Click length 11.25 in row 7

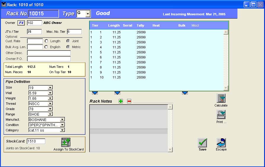[116, 62]
